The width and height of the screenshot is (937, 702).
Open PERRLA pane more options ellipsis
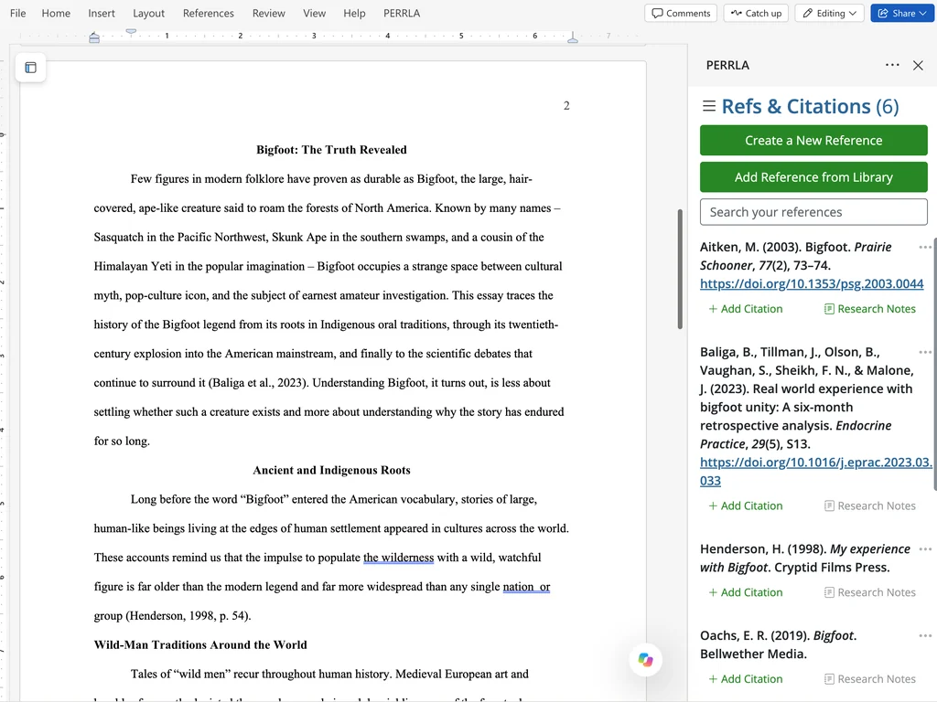892,65
